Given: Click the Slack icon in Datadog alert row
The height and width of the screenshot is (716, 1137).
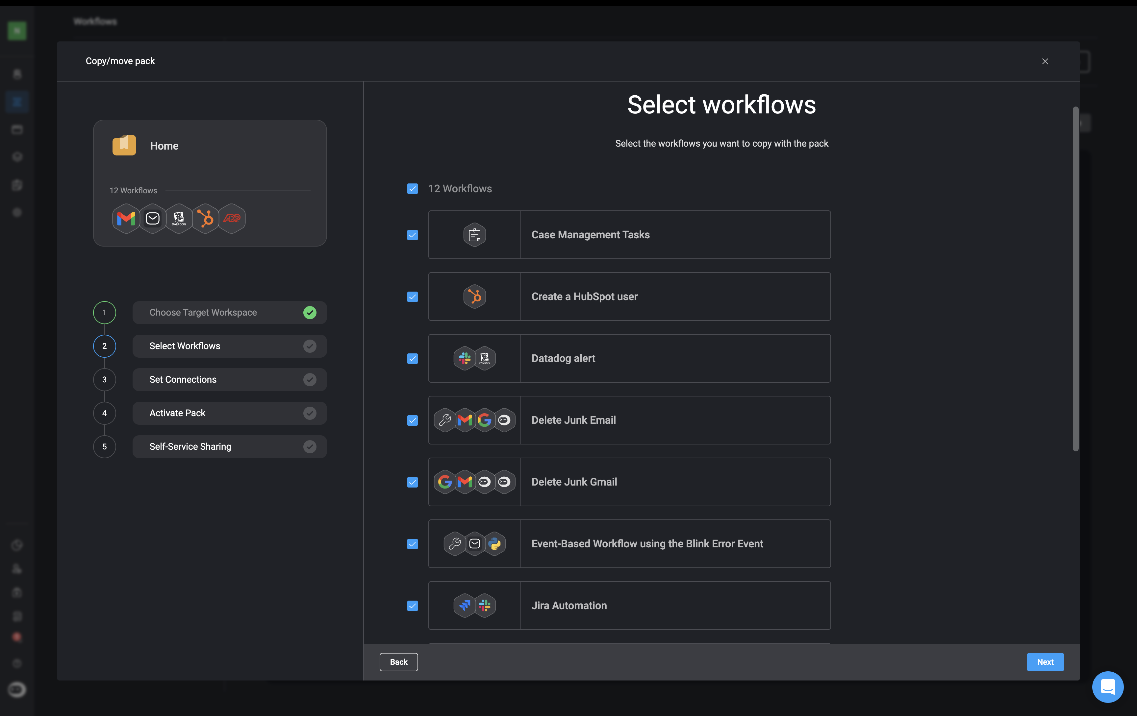Looking at the screenshot, I should pyautogui.click(x=465, y=358).
